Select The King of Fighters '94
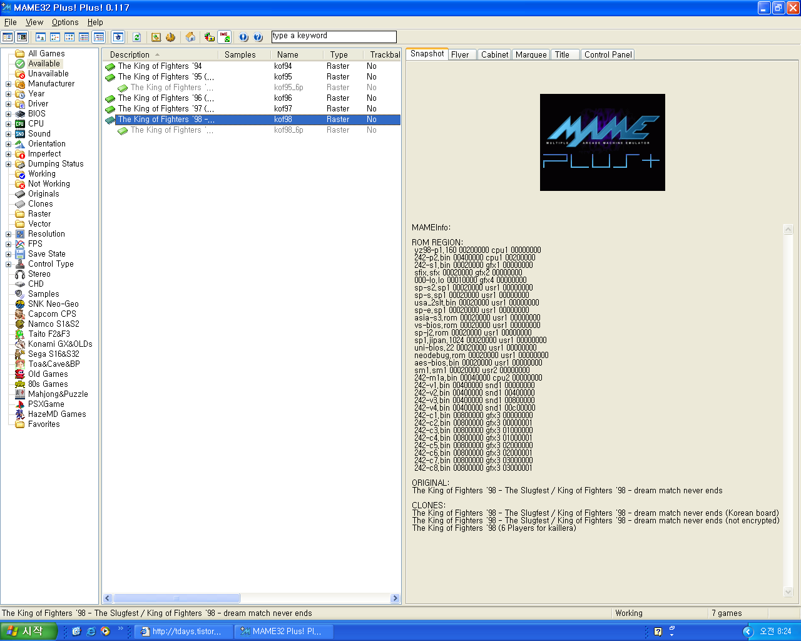The width and height of the screenshot is (801, 641). click(160, 66)
